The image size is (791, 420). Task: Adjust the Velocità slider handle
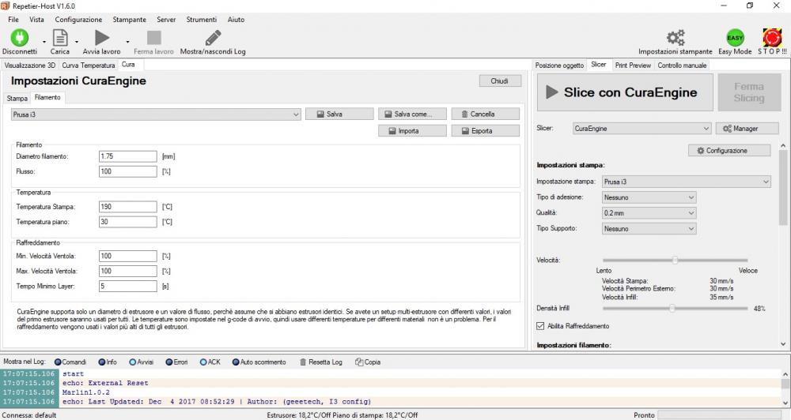tap(675, 260)
